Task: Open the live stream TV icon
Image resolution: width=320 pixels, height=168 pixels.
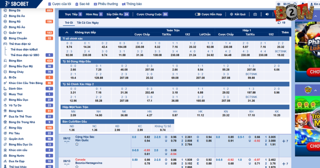Action: point(255,14)
